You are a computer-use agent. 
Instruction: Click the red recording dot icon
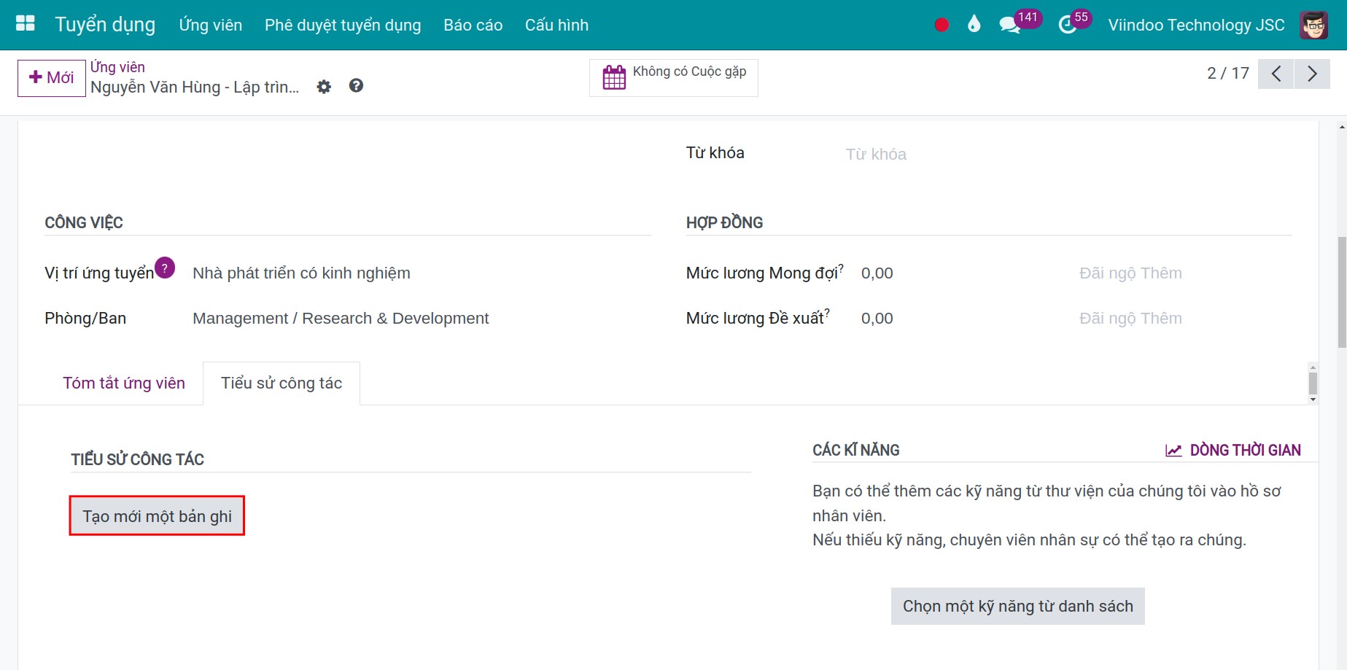(942, 25)
